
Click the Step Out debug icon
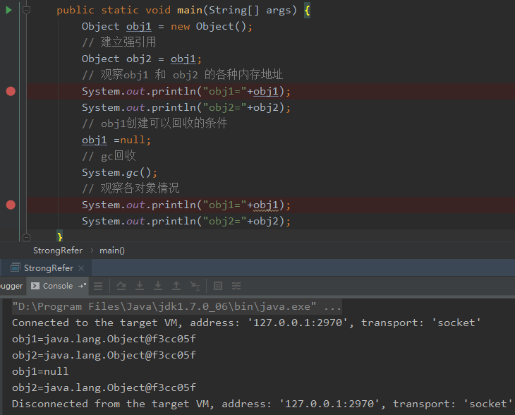[x=176, y=286]
